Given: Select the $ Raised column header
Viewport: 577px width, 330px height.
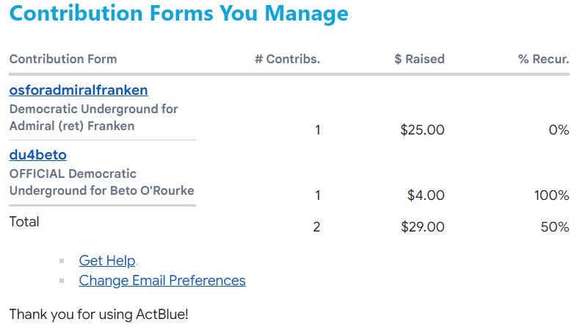Looking at the screenshot, I should 419,59.
